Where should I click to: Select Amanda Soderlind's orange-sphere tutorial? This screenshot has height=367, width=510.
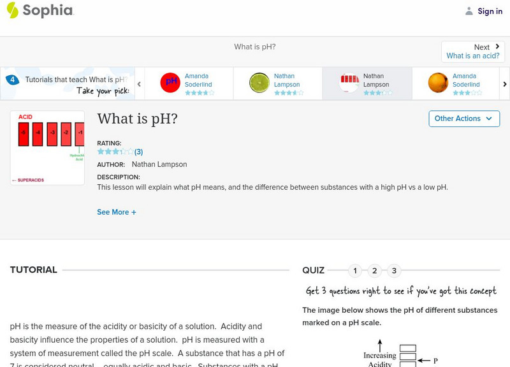pos(437,83)
